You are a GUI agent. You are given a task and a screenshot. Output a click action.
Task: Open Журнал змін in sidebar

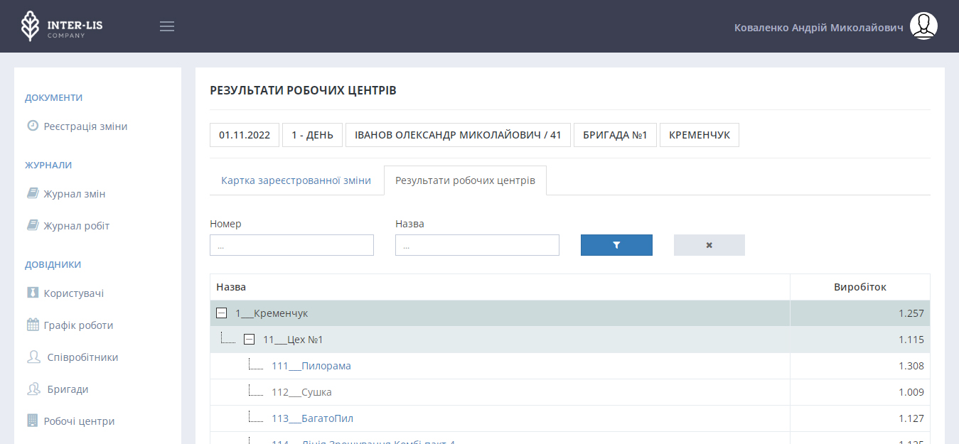[75, 194]
